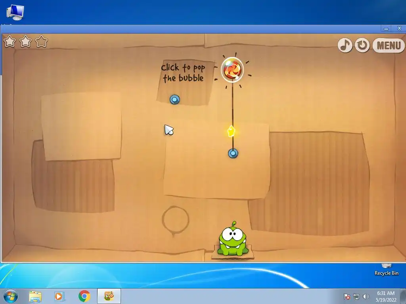Click the volume speaker tray icon

366,296
